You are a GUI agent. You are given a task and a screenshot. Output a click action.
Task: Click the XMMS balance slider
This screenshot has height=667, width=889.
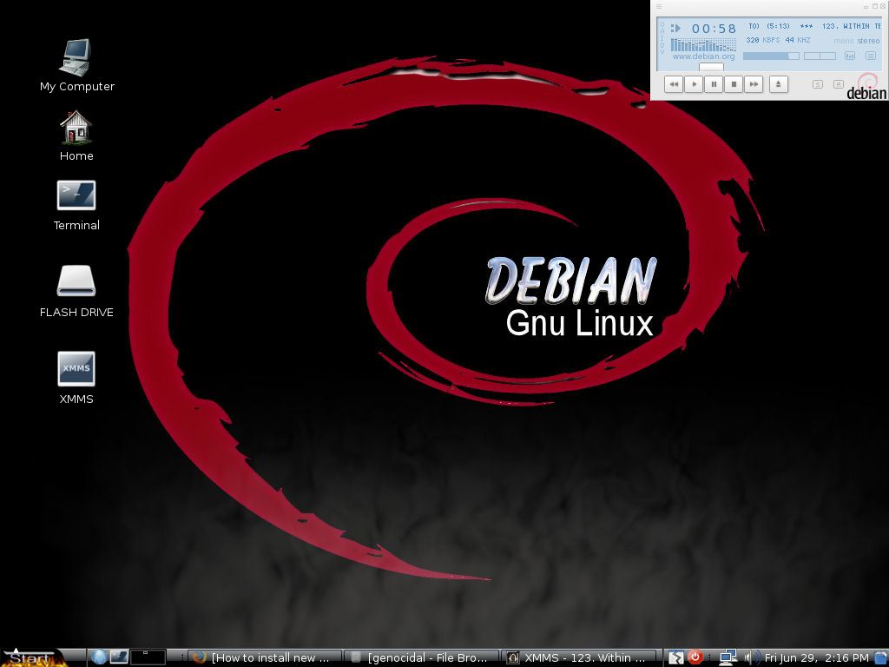click(x=820, y=56)
